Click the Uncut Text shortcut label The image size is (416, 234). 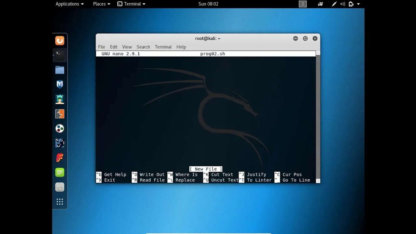point(225,180)
